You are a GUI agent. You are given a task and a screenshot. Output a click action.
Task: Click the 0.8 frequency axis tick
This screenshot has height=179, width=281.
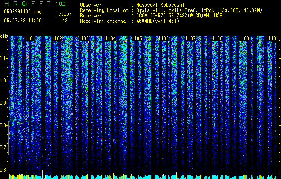point(4,125)
